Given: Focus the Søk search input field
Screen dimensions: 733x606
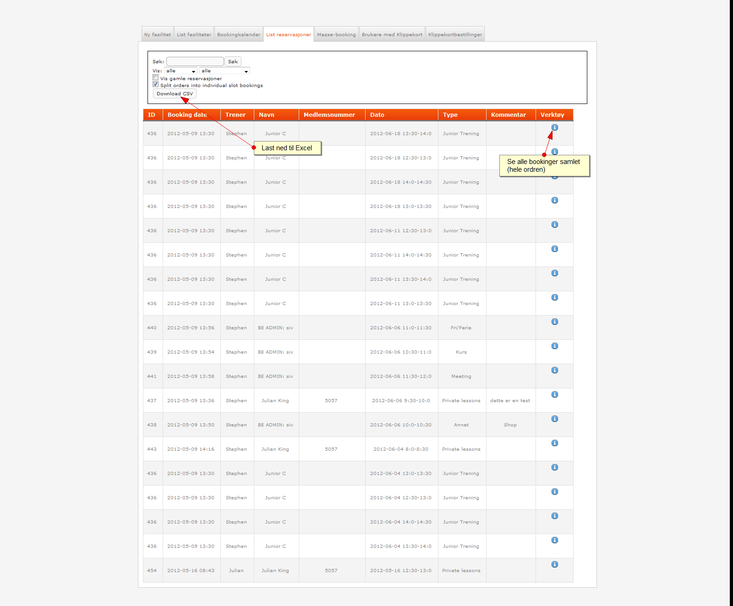Looking at the screenshot, I should coord(195,61).
